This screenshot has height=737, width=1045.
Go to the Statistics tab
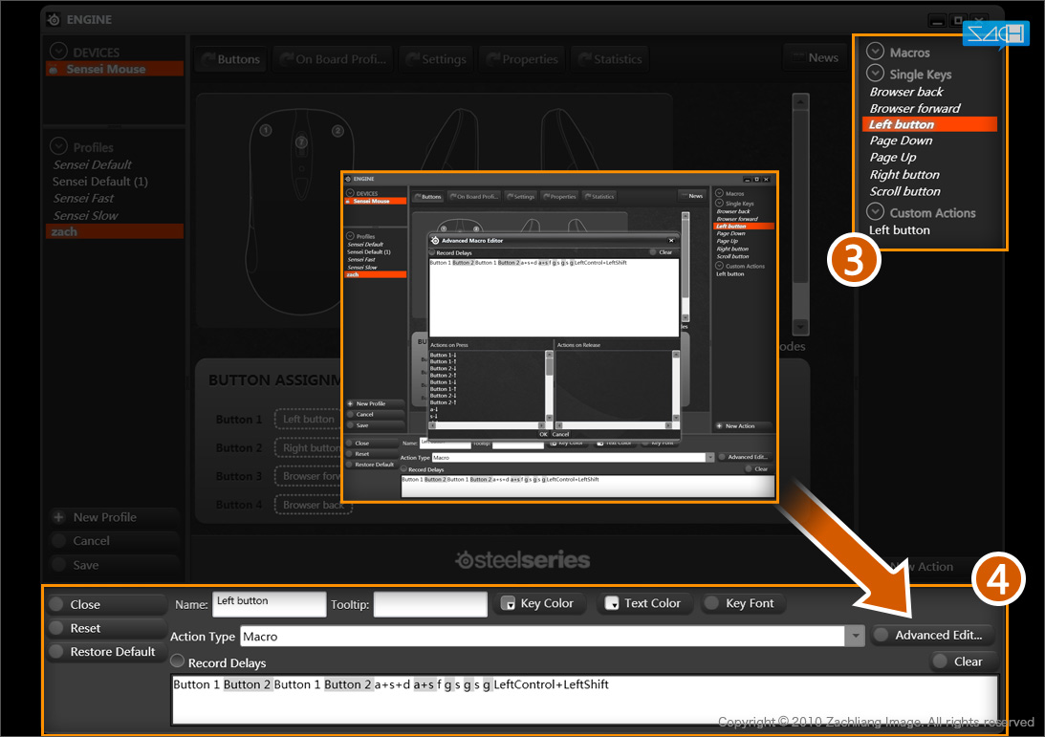(610, 59)
